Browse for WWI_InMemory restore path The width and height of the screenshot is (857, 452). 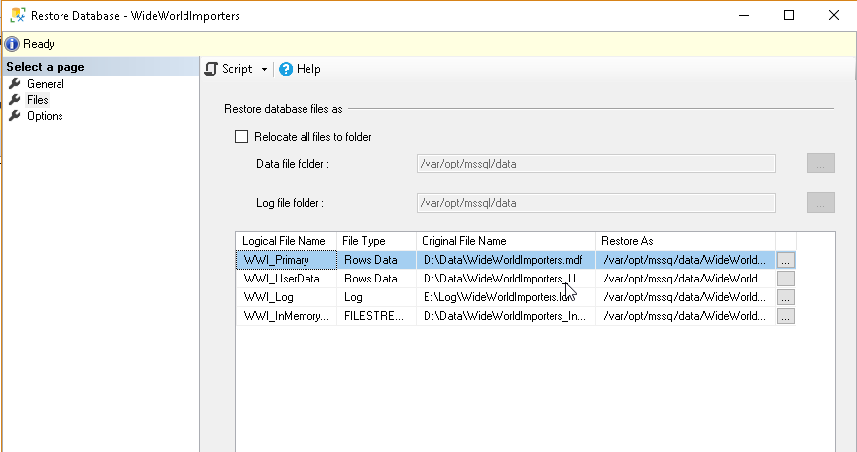(x=786, y=316)
